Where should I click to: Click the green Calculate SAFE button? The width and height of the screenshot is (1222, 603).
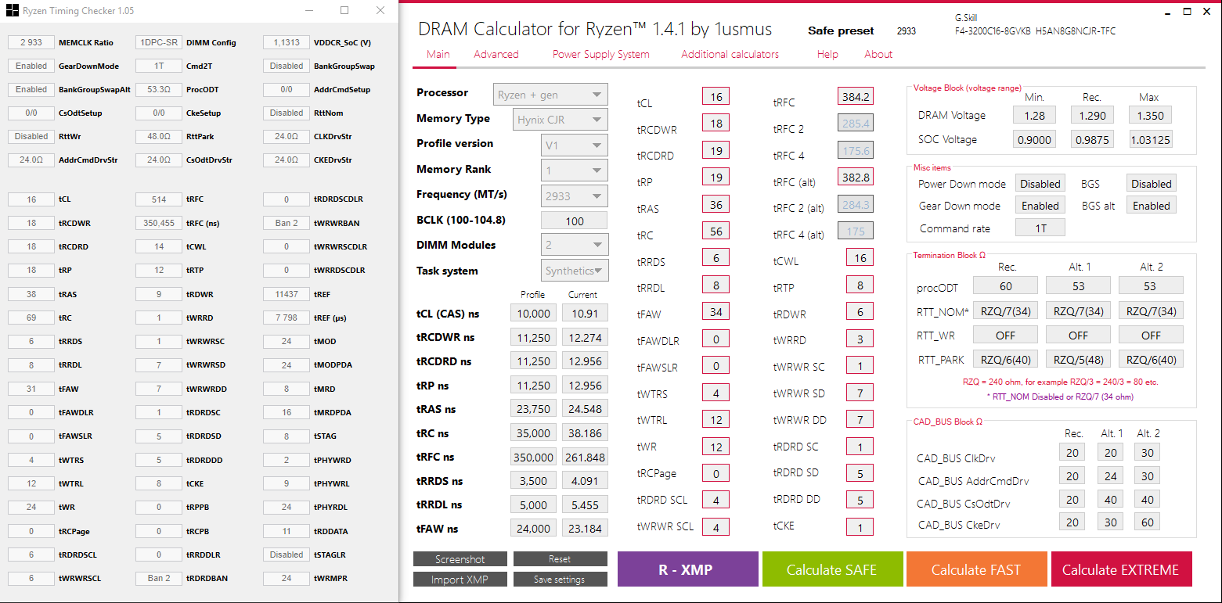[x=832, y=569]
